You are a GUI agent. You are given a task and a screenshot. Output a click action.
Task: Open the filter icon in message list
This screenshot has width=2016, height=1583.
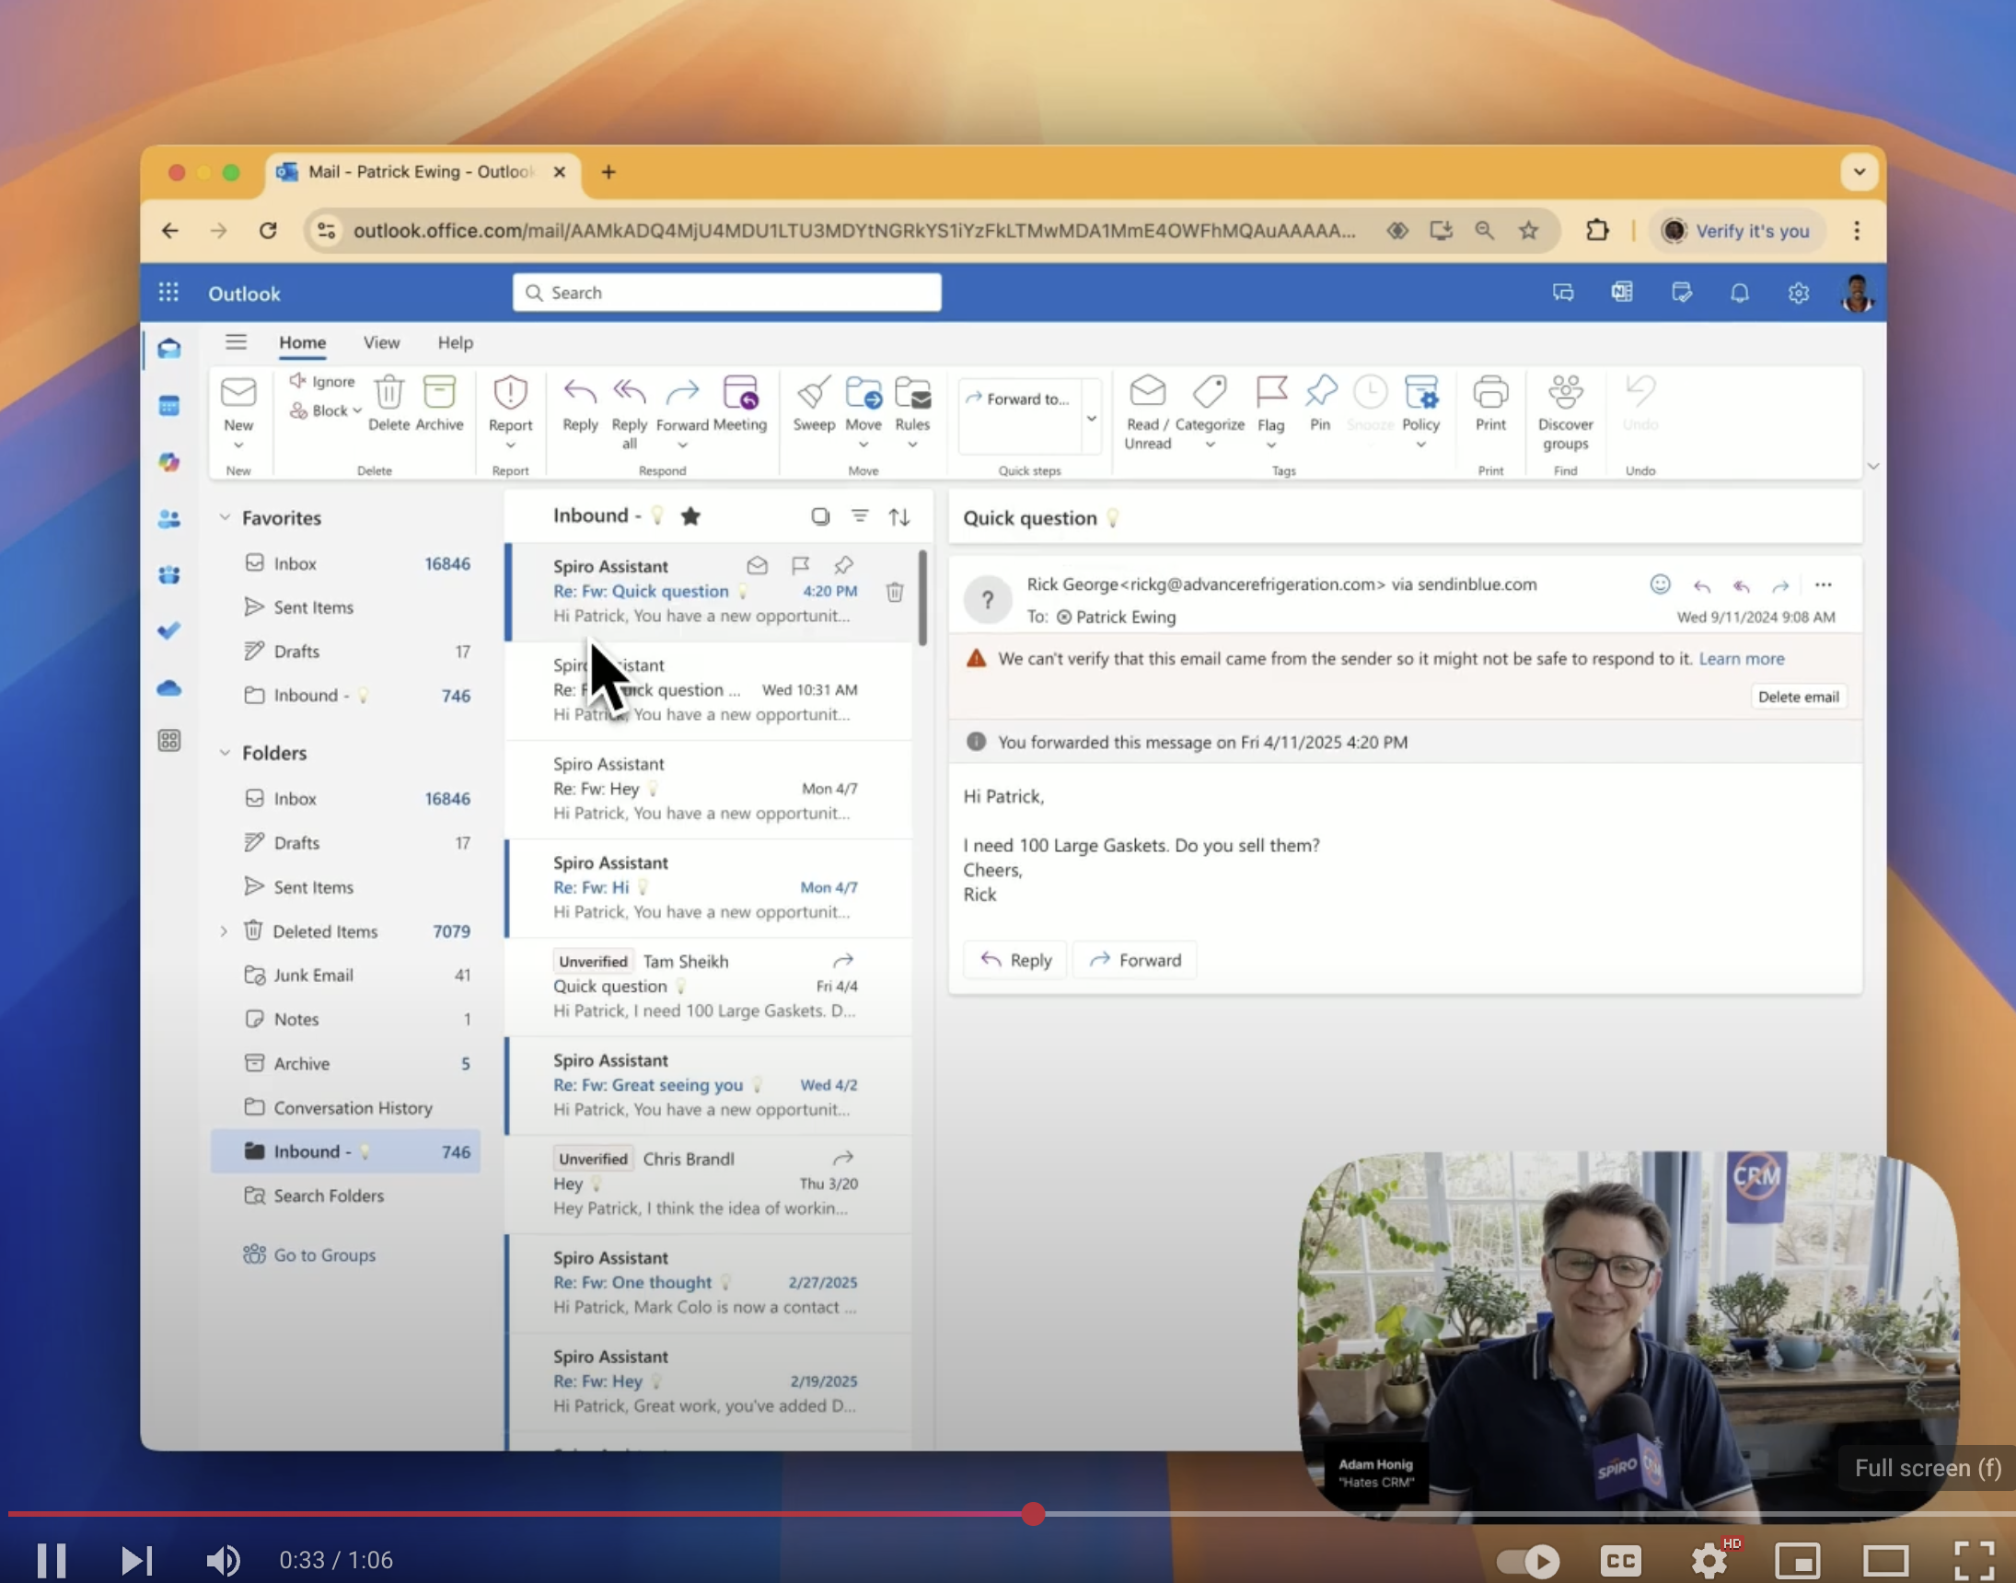point(860,515)
